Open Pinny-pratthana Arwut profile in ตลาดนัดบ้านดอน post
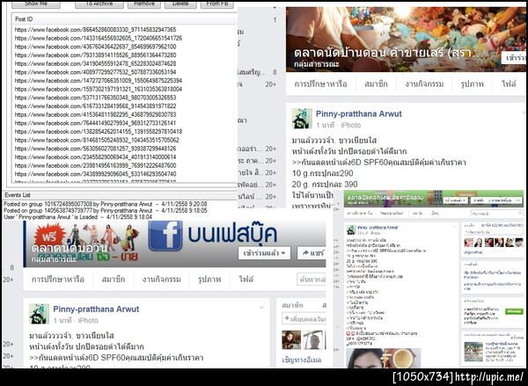The height and width of the screenshot is (386, 528). tap(359, 113)
